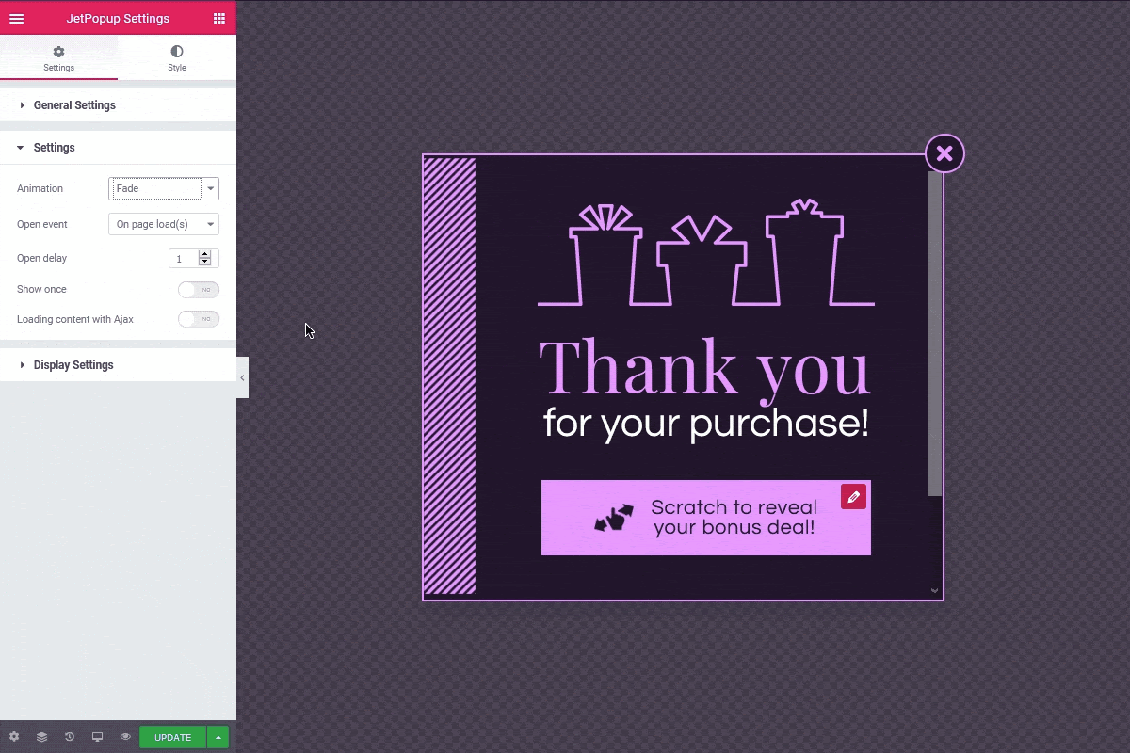Expand the General Settings section
The height and width of the screenshot is (753, 1130).
pos(74,105)
